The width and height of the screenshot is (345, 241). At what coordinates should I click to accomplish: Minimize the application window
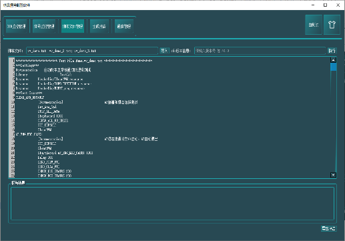click(313, 5)
